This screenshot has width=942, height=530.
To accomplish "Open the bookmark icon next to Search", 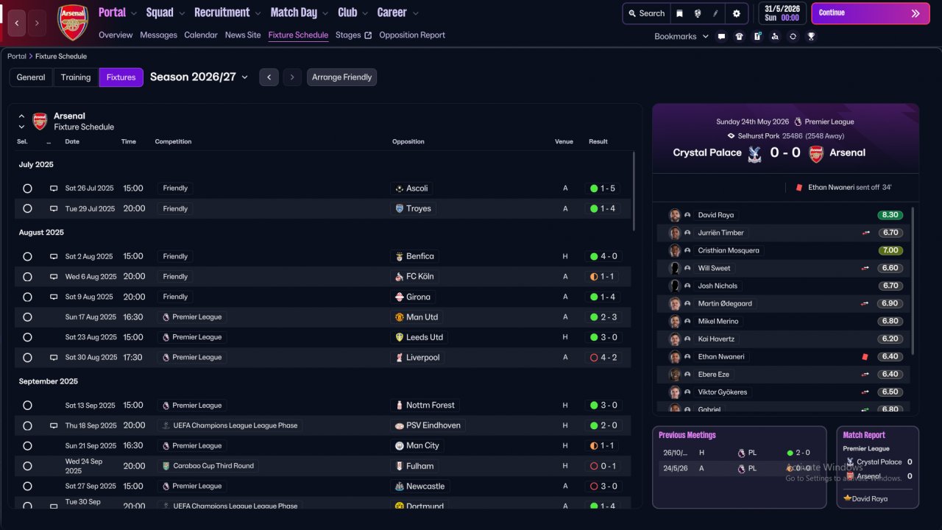I will (x=679, y=13).
